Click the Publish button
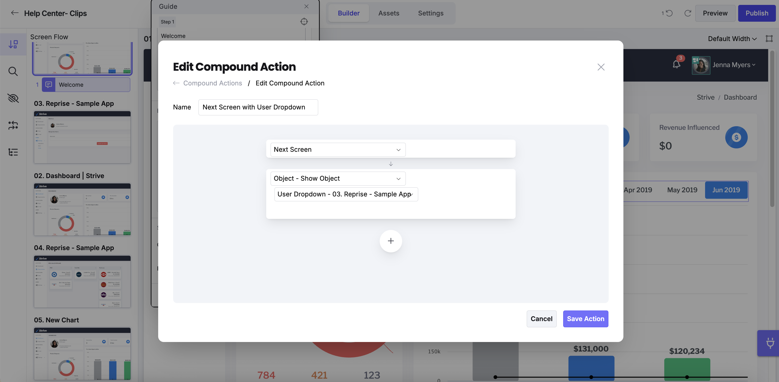The width and height of the screenshot is (779, 382). [757, 13]
